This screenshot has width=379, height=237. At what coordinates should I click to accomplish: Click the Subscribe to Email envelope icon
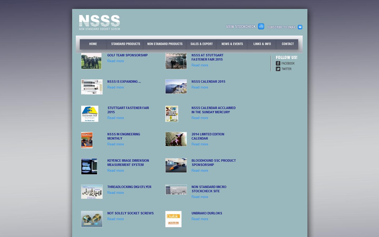pyautogui.click(x=300, y=27)
